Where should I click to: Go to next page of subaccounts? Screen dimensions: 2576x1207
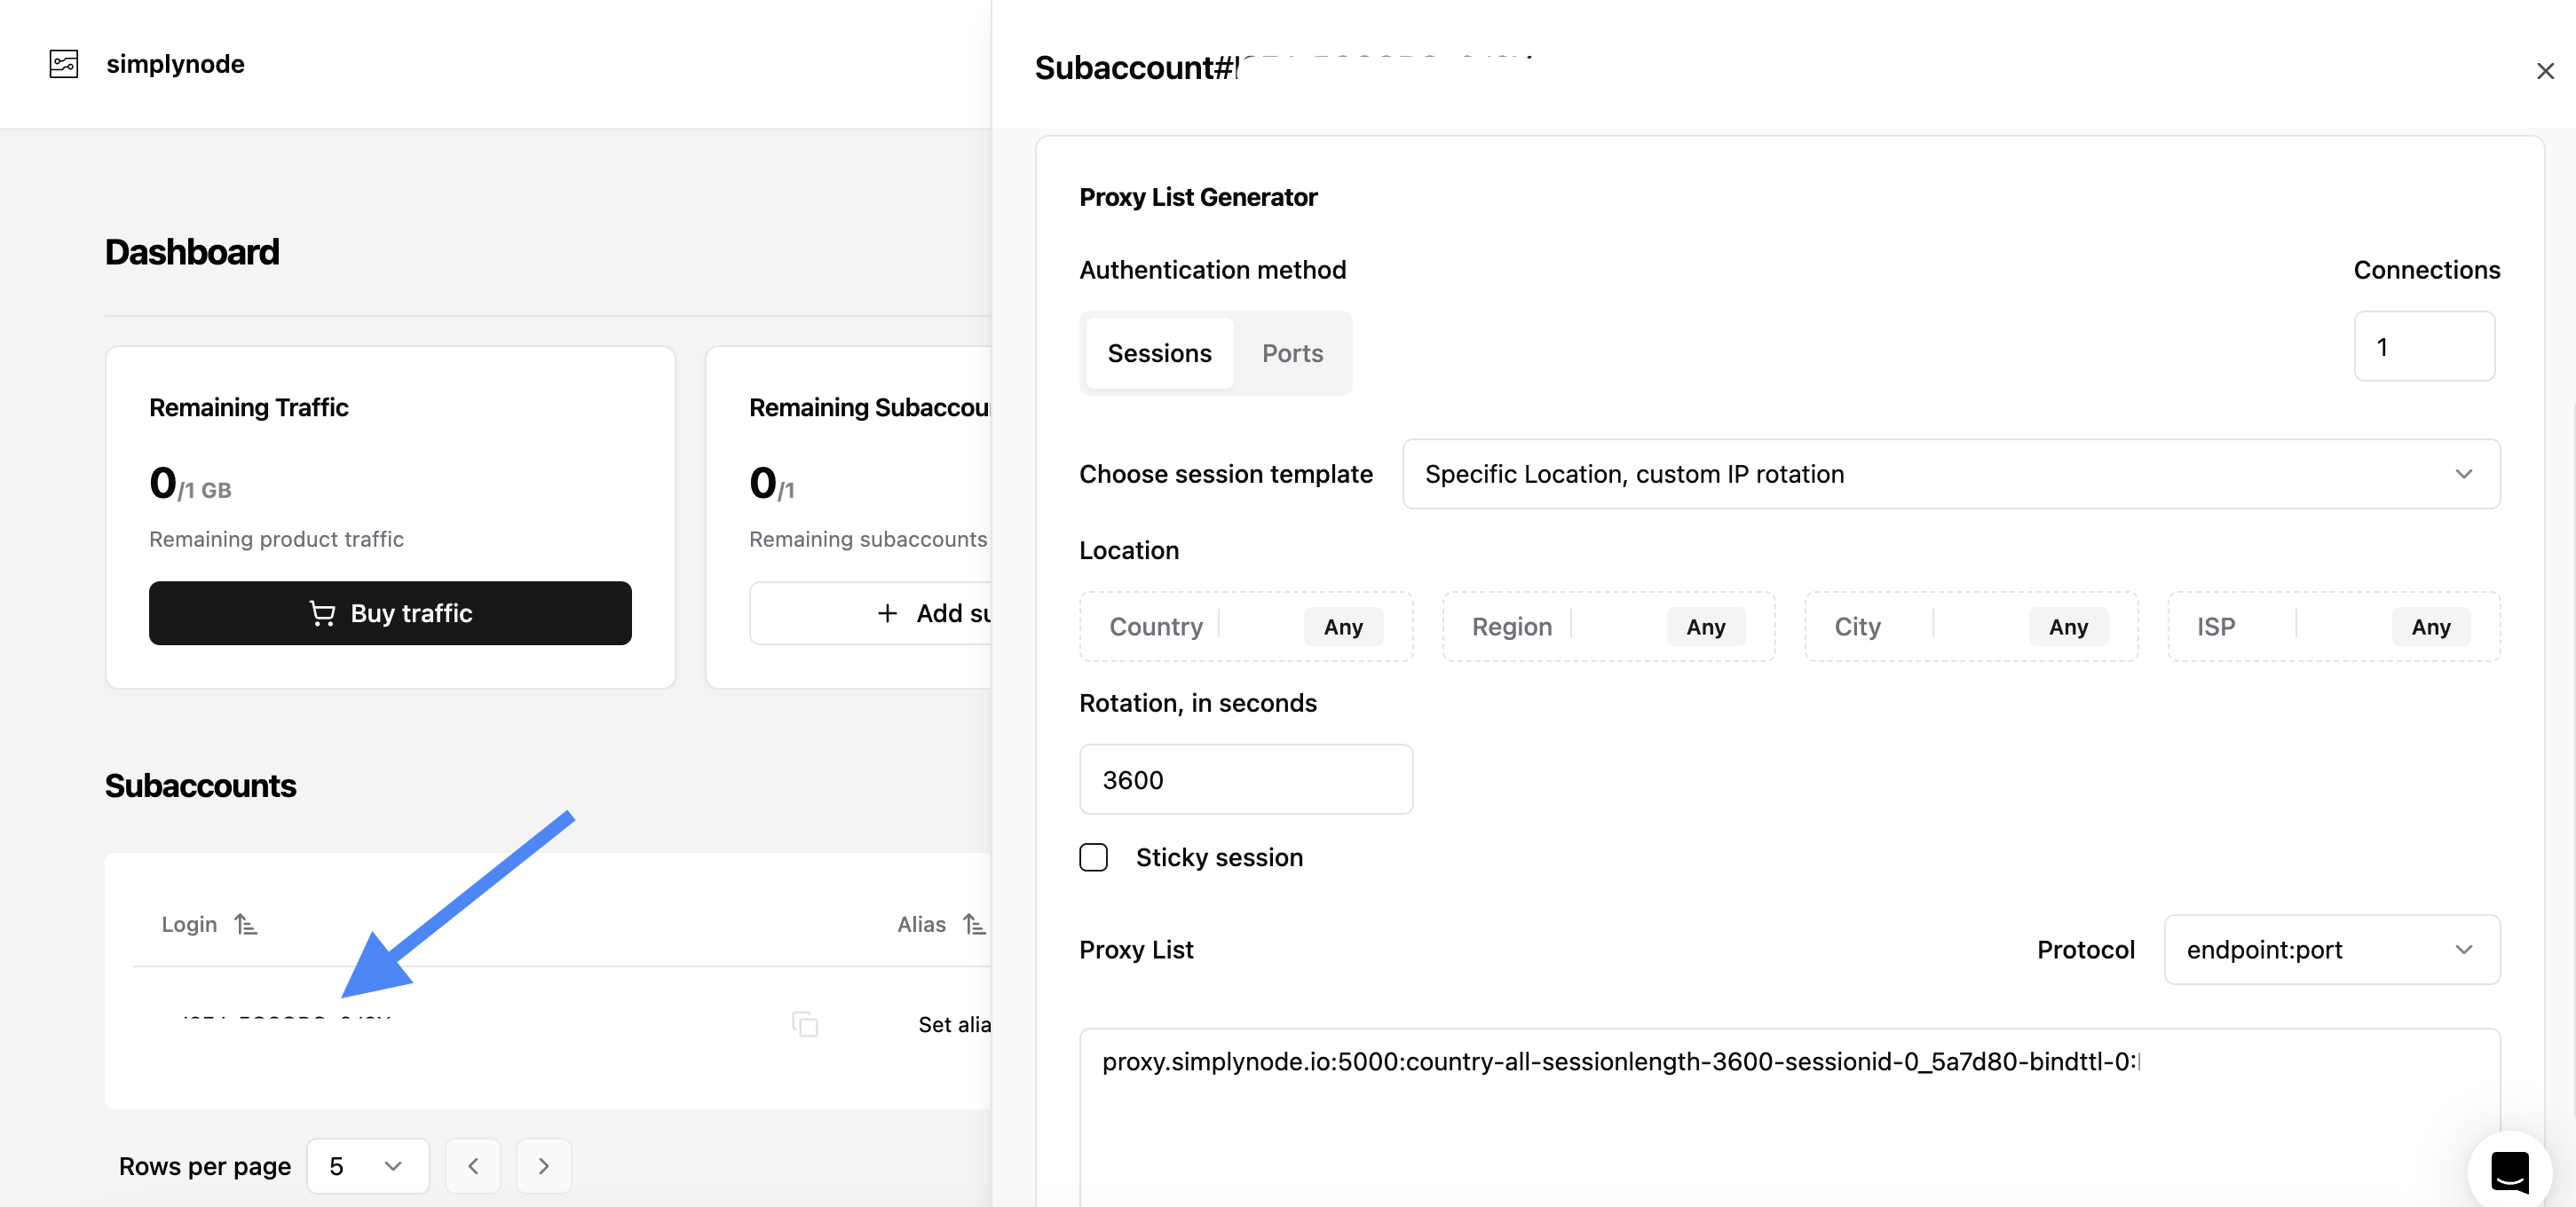coord(544,1166)
